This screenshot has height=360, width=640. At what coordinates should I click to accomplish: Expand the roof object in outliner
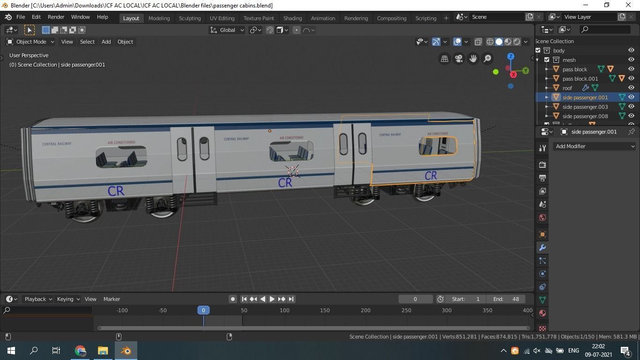[x=547, y=88]
